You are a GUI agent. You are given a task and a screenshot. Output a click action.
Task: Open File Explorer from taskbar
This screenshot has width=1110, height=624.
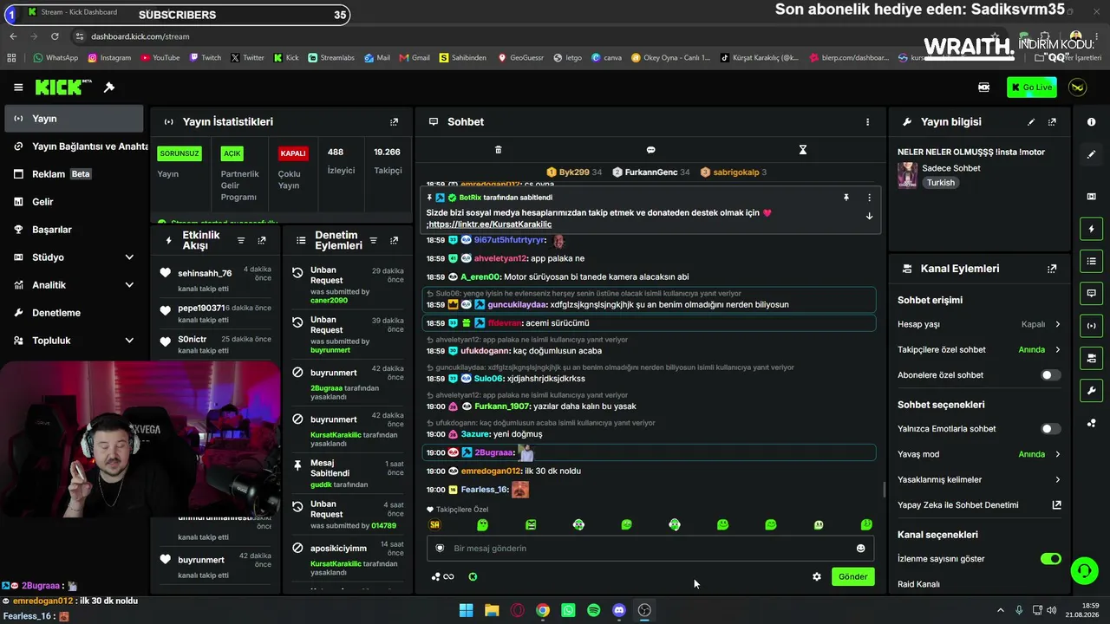[492, 610]
